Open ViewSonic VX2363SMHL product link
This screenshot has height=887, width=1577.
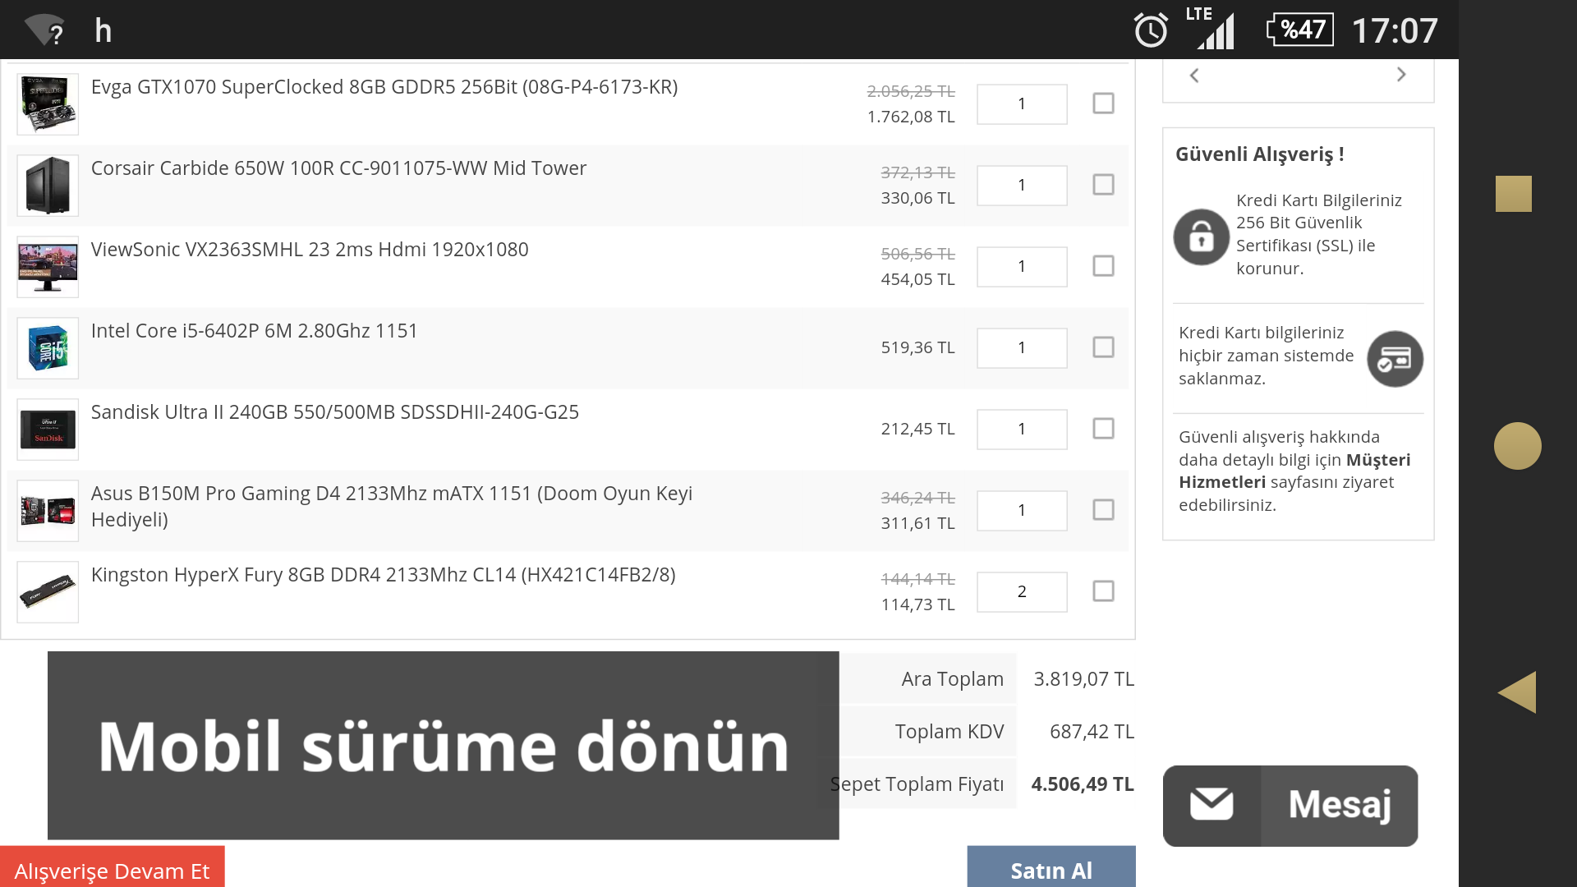click(x=310, y=250)
